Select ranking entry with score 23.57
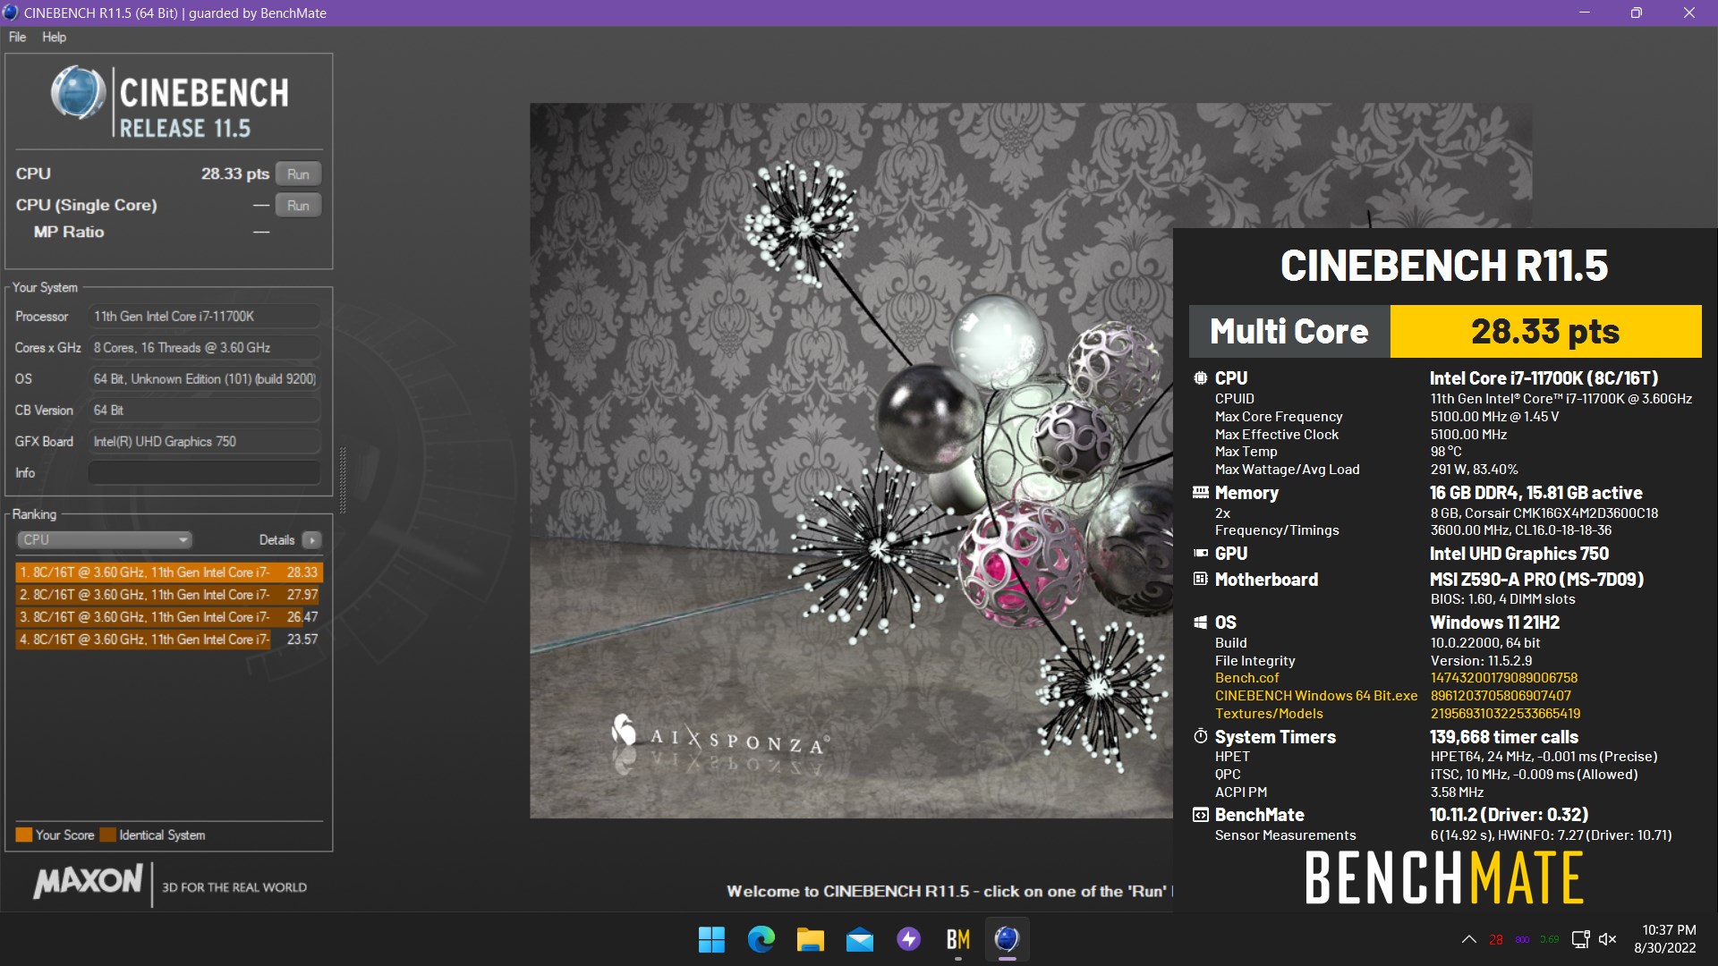The width and height of the screenshot is (1718, 966). pos(169,639)
